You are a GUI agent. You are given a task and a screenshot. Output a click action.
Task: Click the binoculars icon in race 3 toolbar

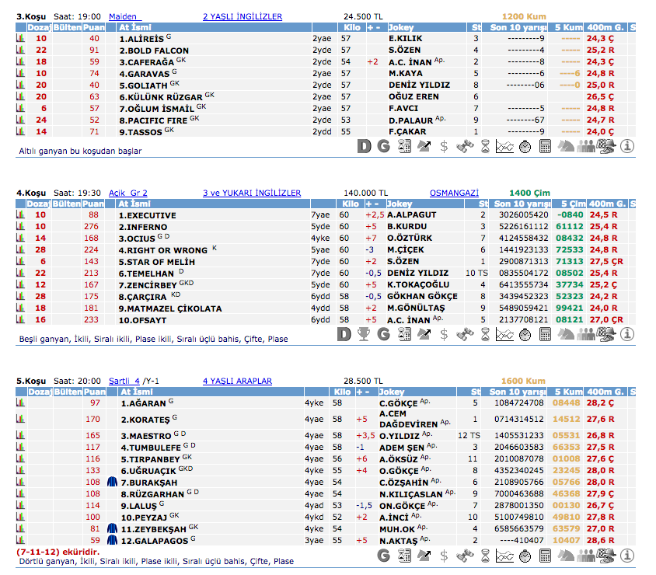465,145
